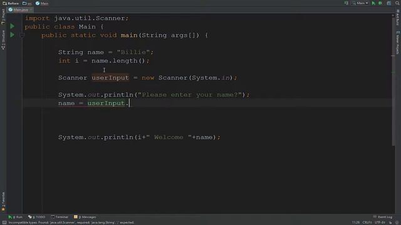
Task: Open the Messages tool window
Action: point(85,217)
